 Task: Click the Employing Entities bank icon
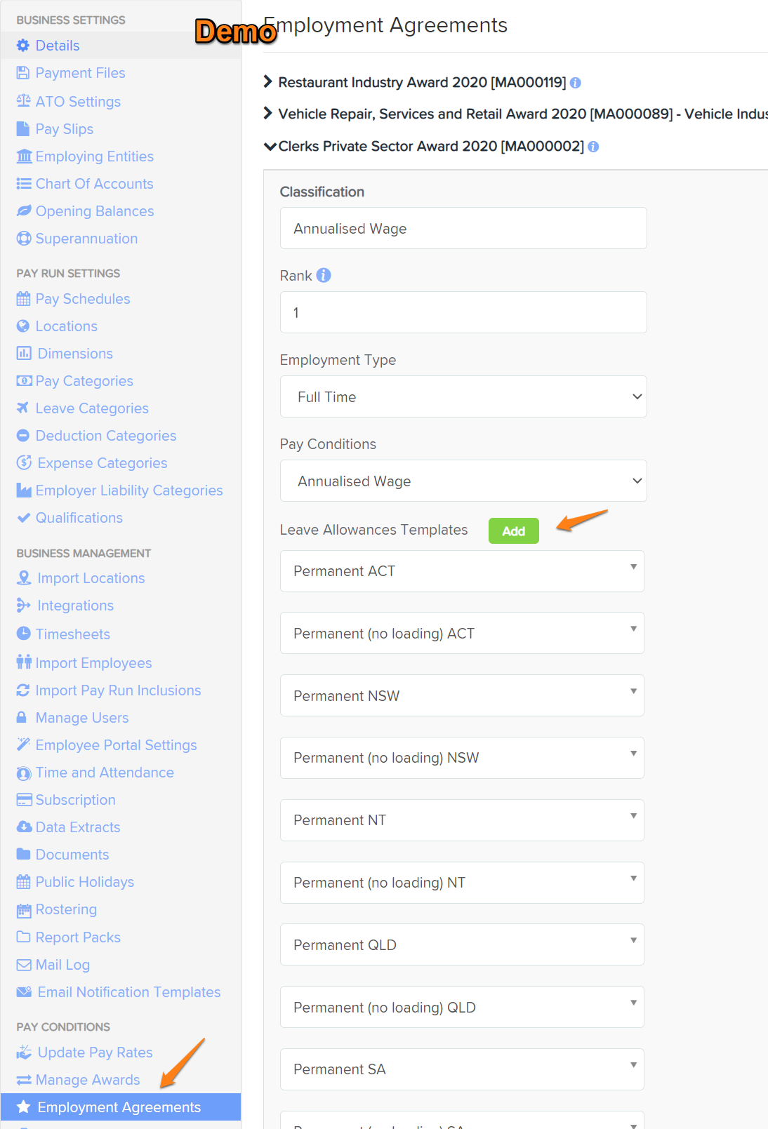click(x=24, y=156)
